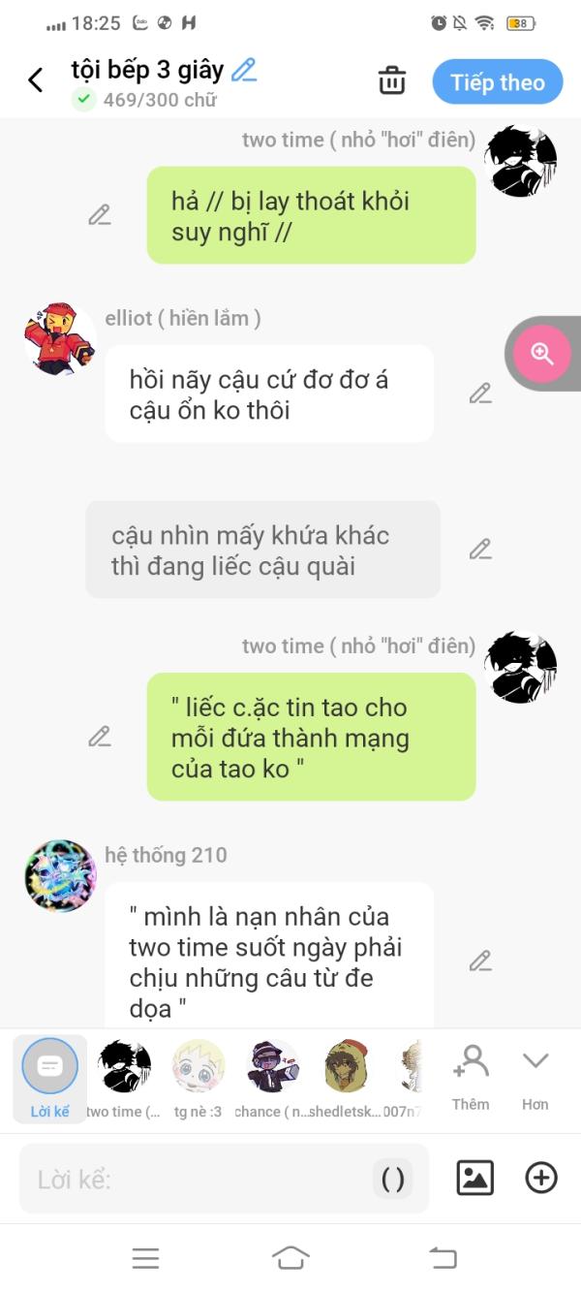
Task: Delete using the trash can icon
Action: coord(392,80)
